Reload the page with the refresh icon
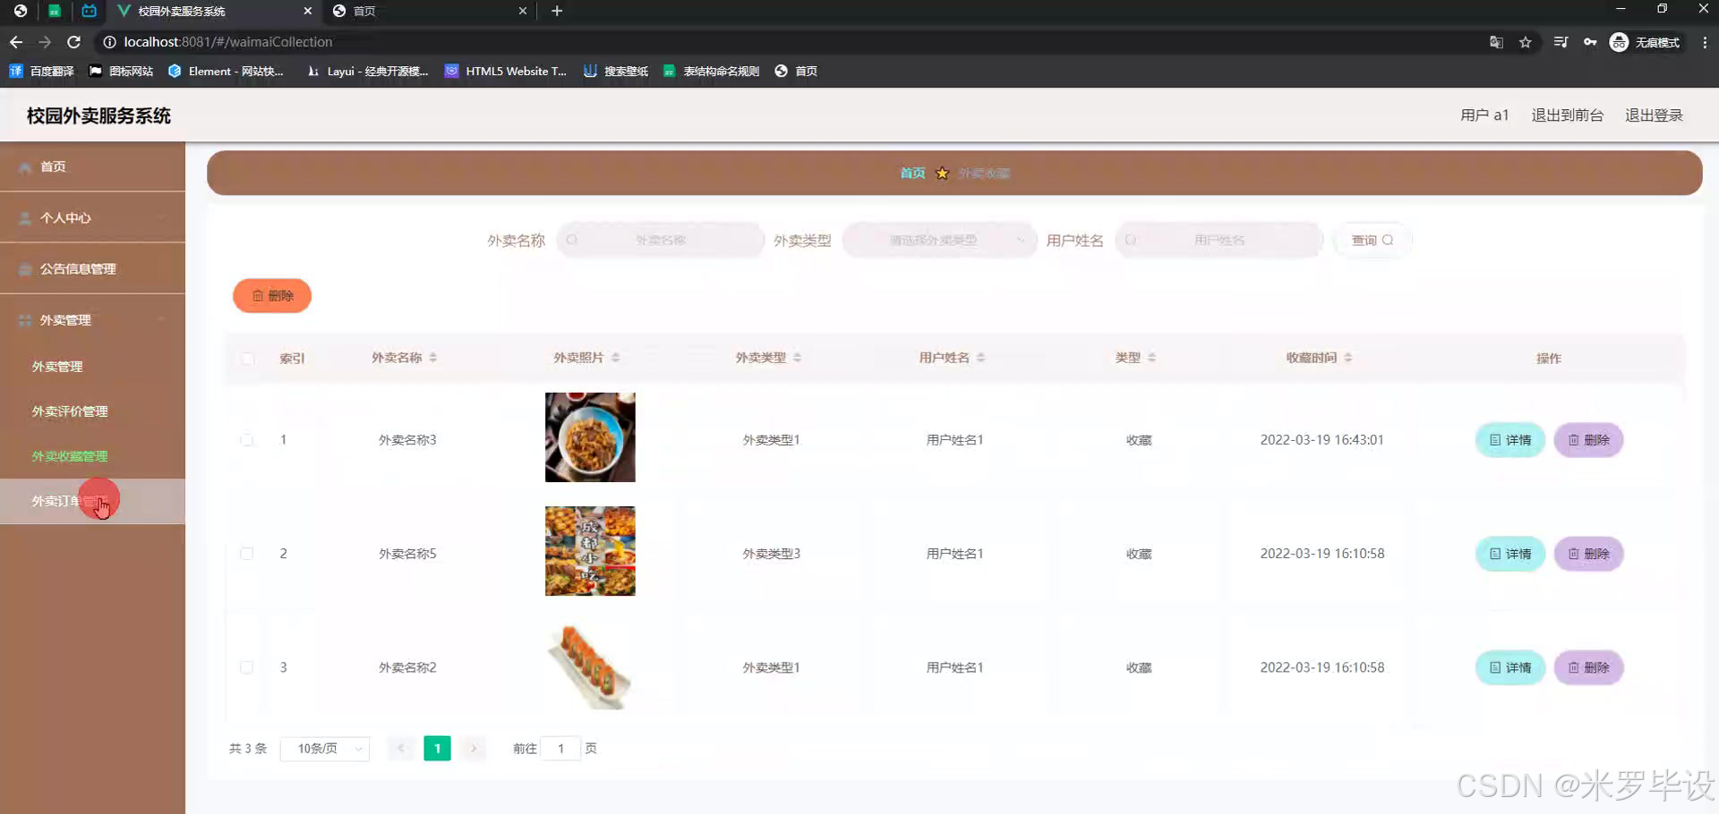The height and width of the screenshot is (814, 1719). point(74,41)
